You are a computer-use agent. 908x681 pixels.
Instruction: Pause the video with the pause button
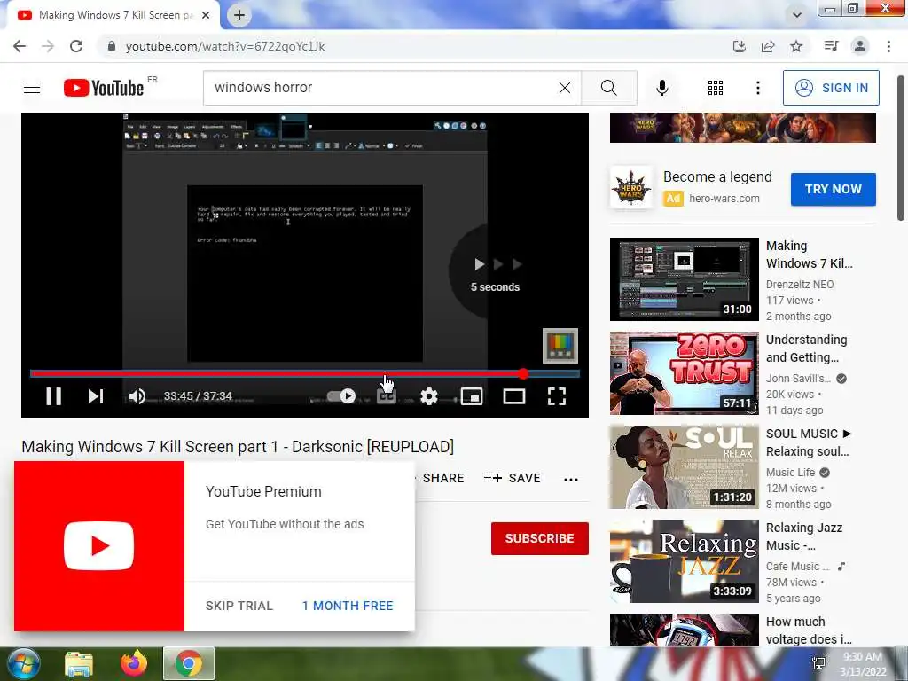pos(54,396)
